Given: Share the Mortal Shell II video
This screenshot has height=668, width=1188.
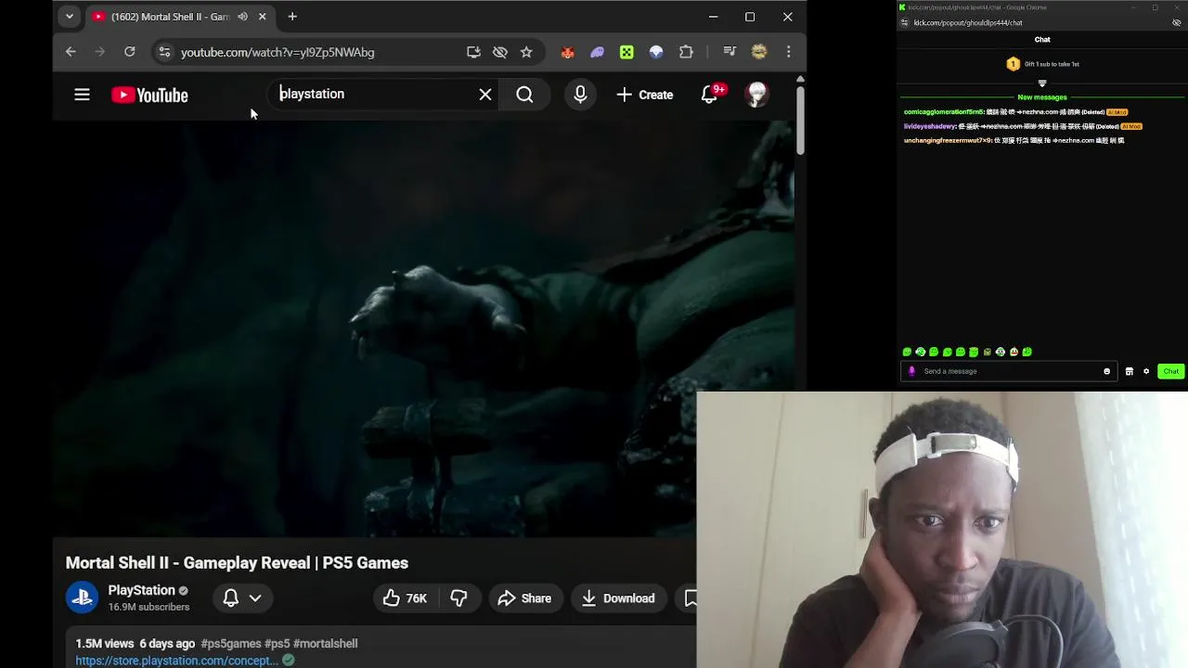Looking at the screenshot, I should click(524, 598).
